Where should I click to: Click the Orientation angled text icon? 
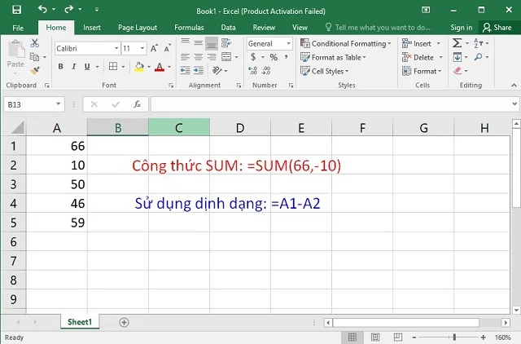pos(217,70)
